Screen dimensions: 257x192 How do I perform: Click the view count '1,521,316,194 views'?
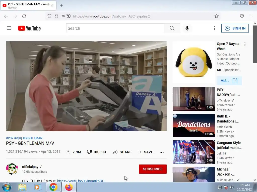click(x=22, y=151)
